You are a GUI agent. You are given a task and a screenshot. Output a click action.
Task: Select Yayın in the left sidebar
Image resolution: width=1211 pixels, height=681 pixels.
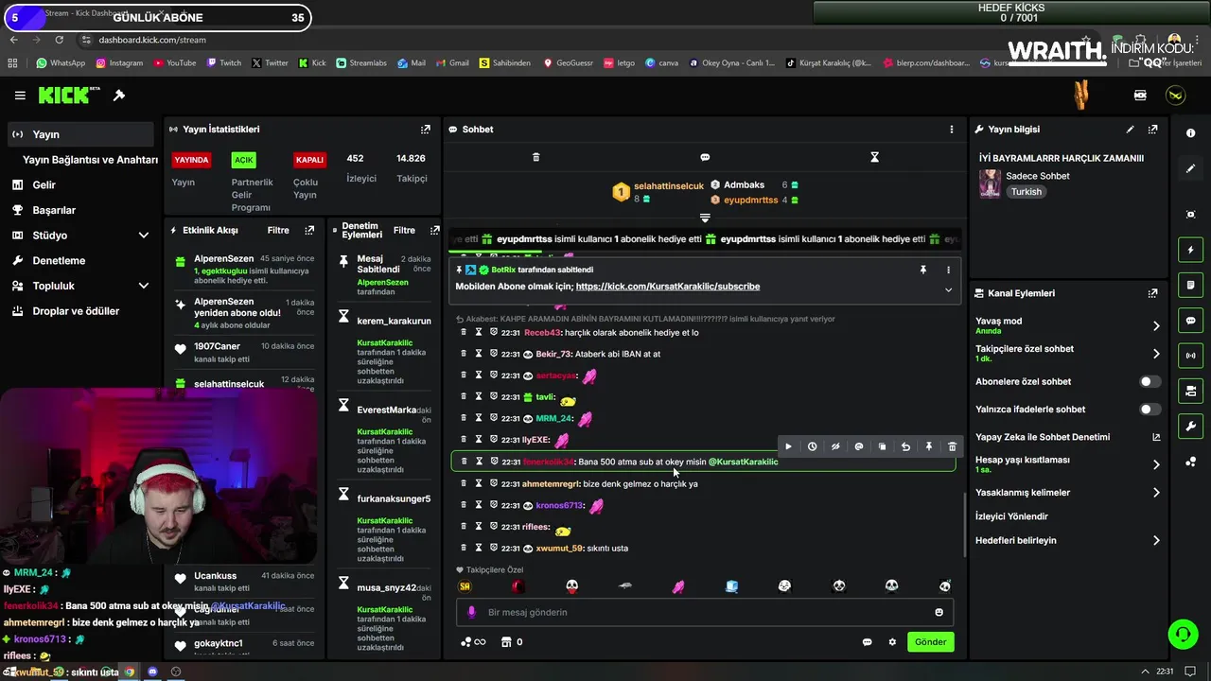[79, 134]
